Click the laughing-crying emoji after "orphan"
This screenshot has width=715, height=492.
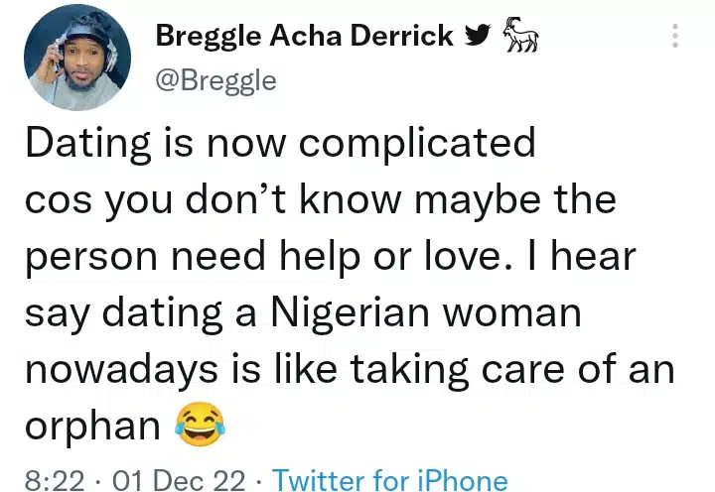pyautogui.click(x=199, y=426)
